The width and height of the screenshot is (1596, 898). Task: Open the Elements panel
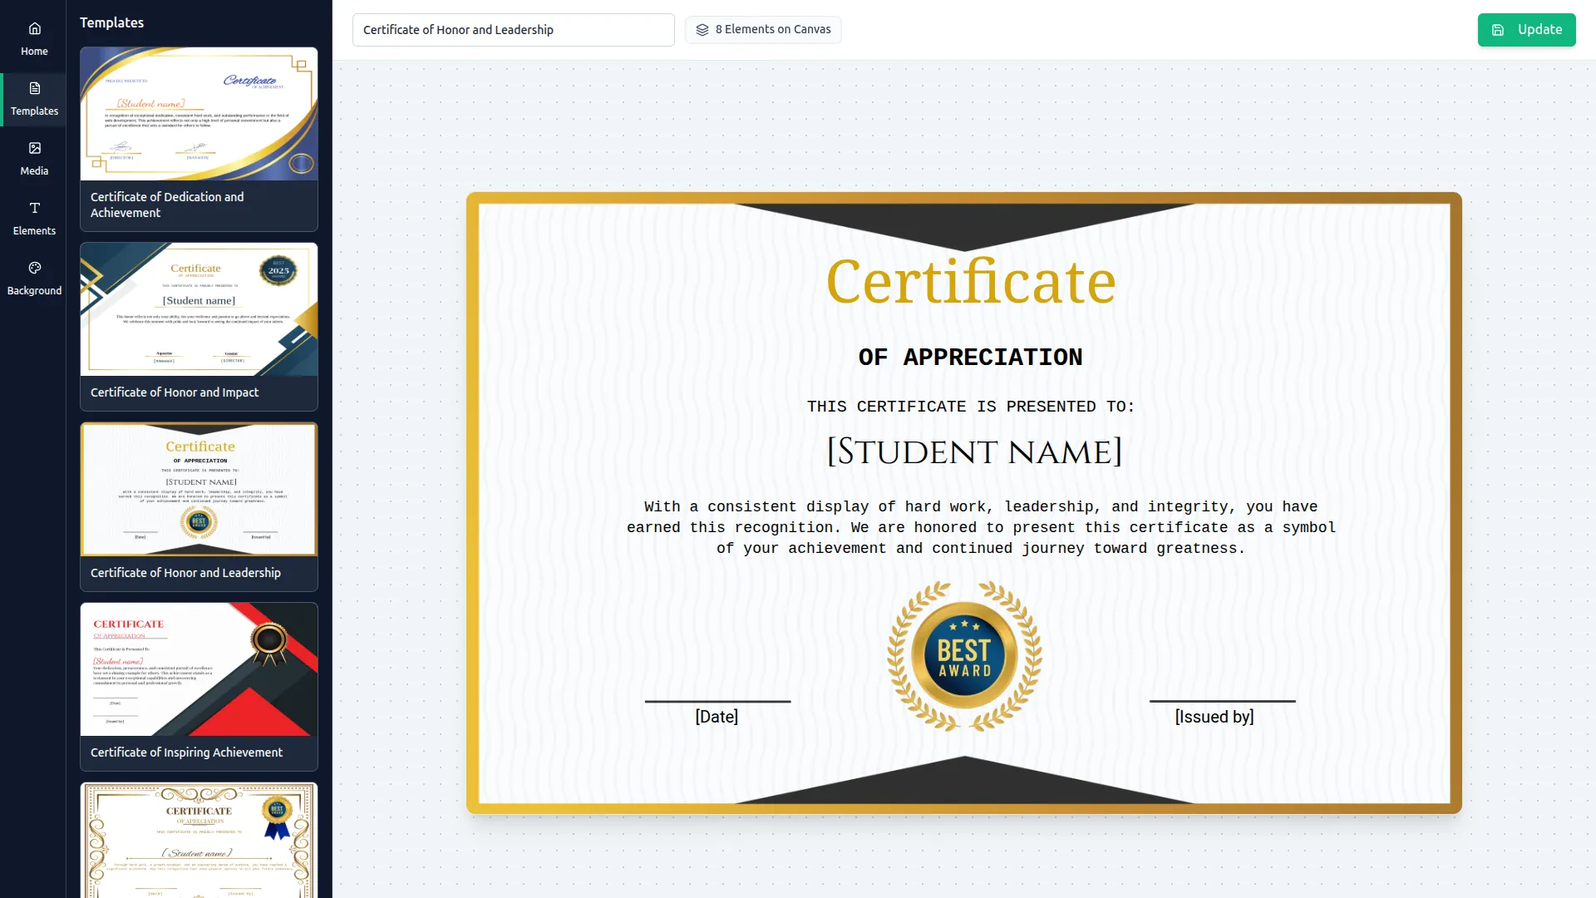tap(33, 218)
